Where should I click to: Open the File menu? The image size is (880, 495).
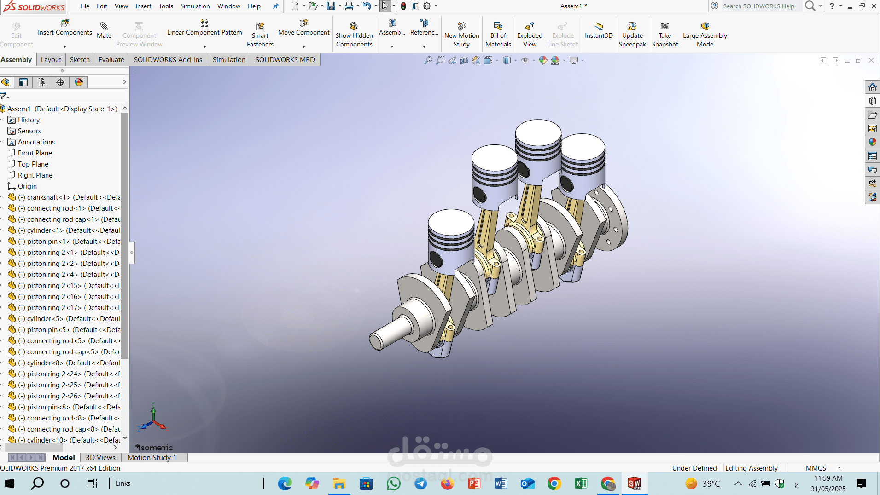pos(85,6)
